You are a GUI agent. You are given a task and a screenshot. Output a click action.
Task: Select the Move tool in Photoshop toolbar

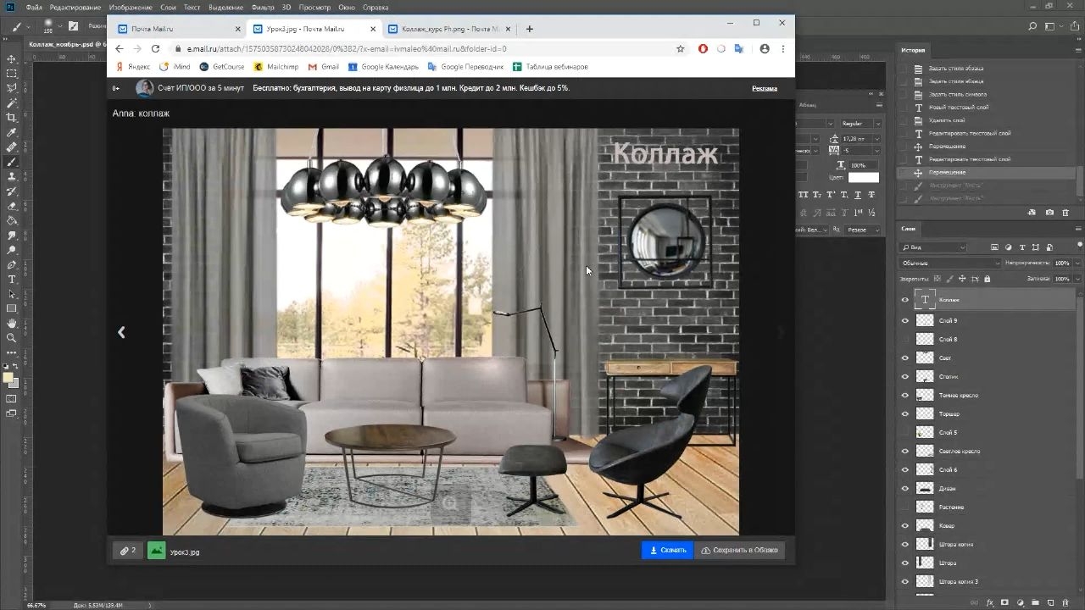point(12,59)
